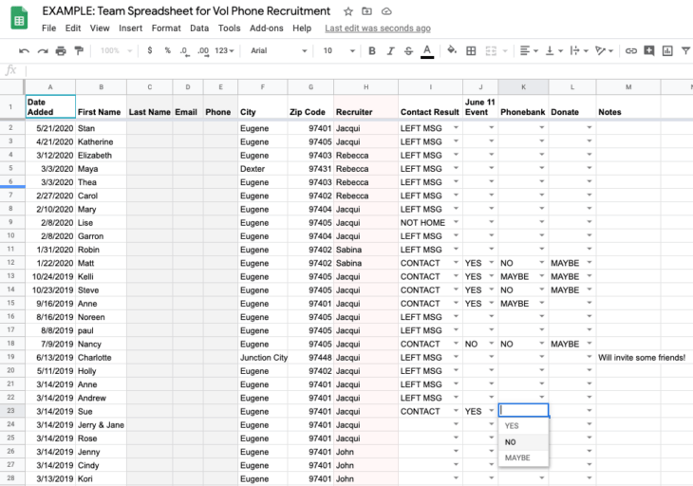The height and width of the screenshot is (486, 693).
Task: Star this spreadsheet
Action: [348, 11]
